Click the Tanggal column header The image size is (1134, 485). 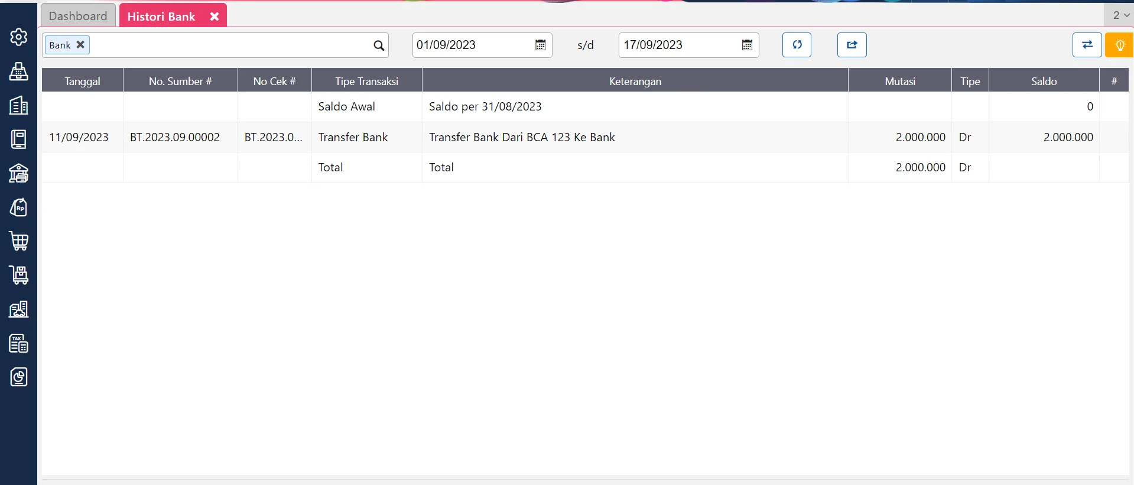pos(82,81)
